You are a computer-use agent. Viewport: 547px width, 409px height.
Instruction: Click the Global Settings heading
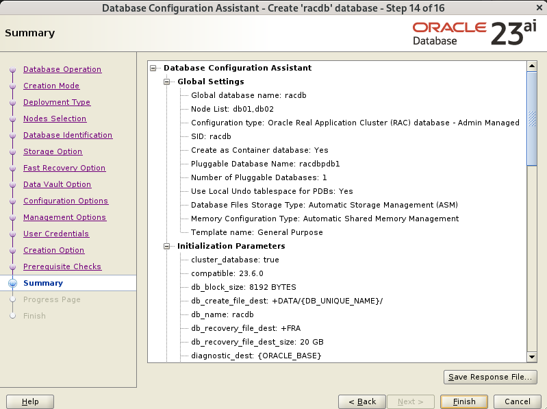pyautogui.click(x=211, y=82)
